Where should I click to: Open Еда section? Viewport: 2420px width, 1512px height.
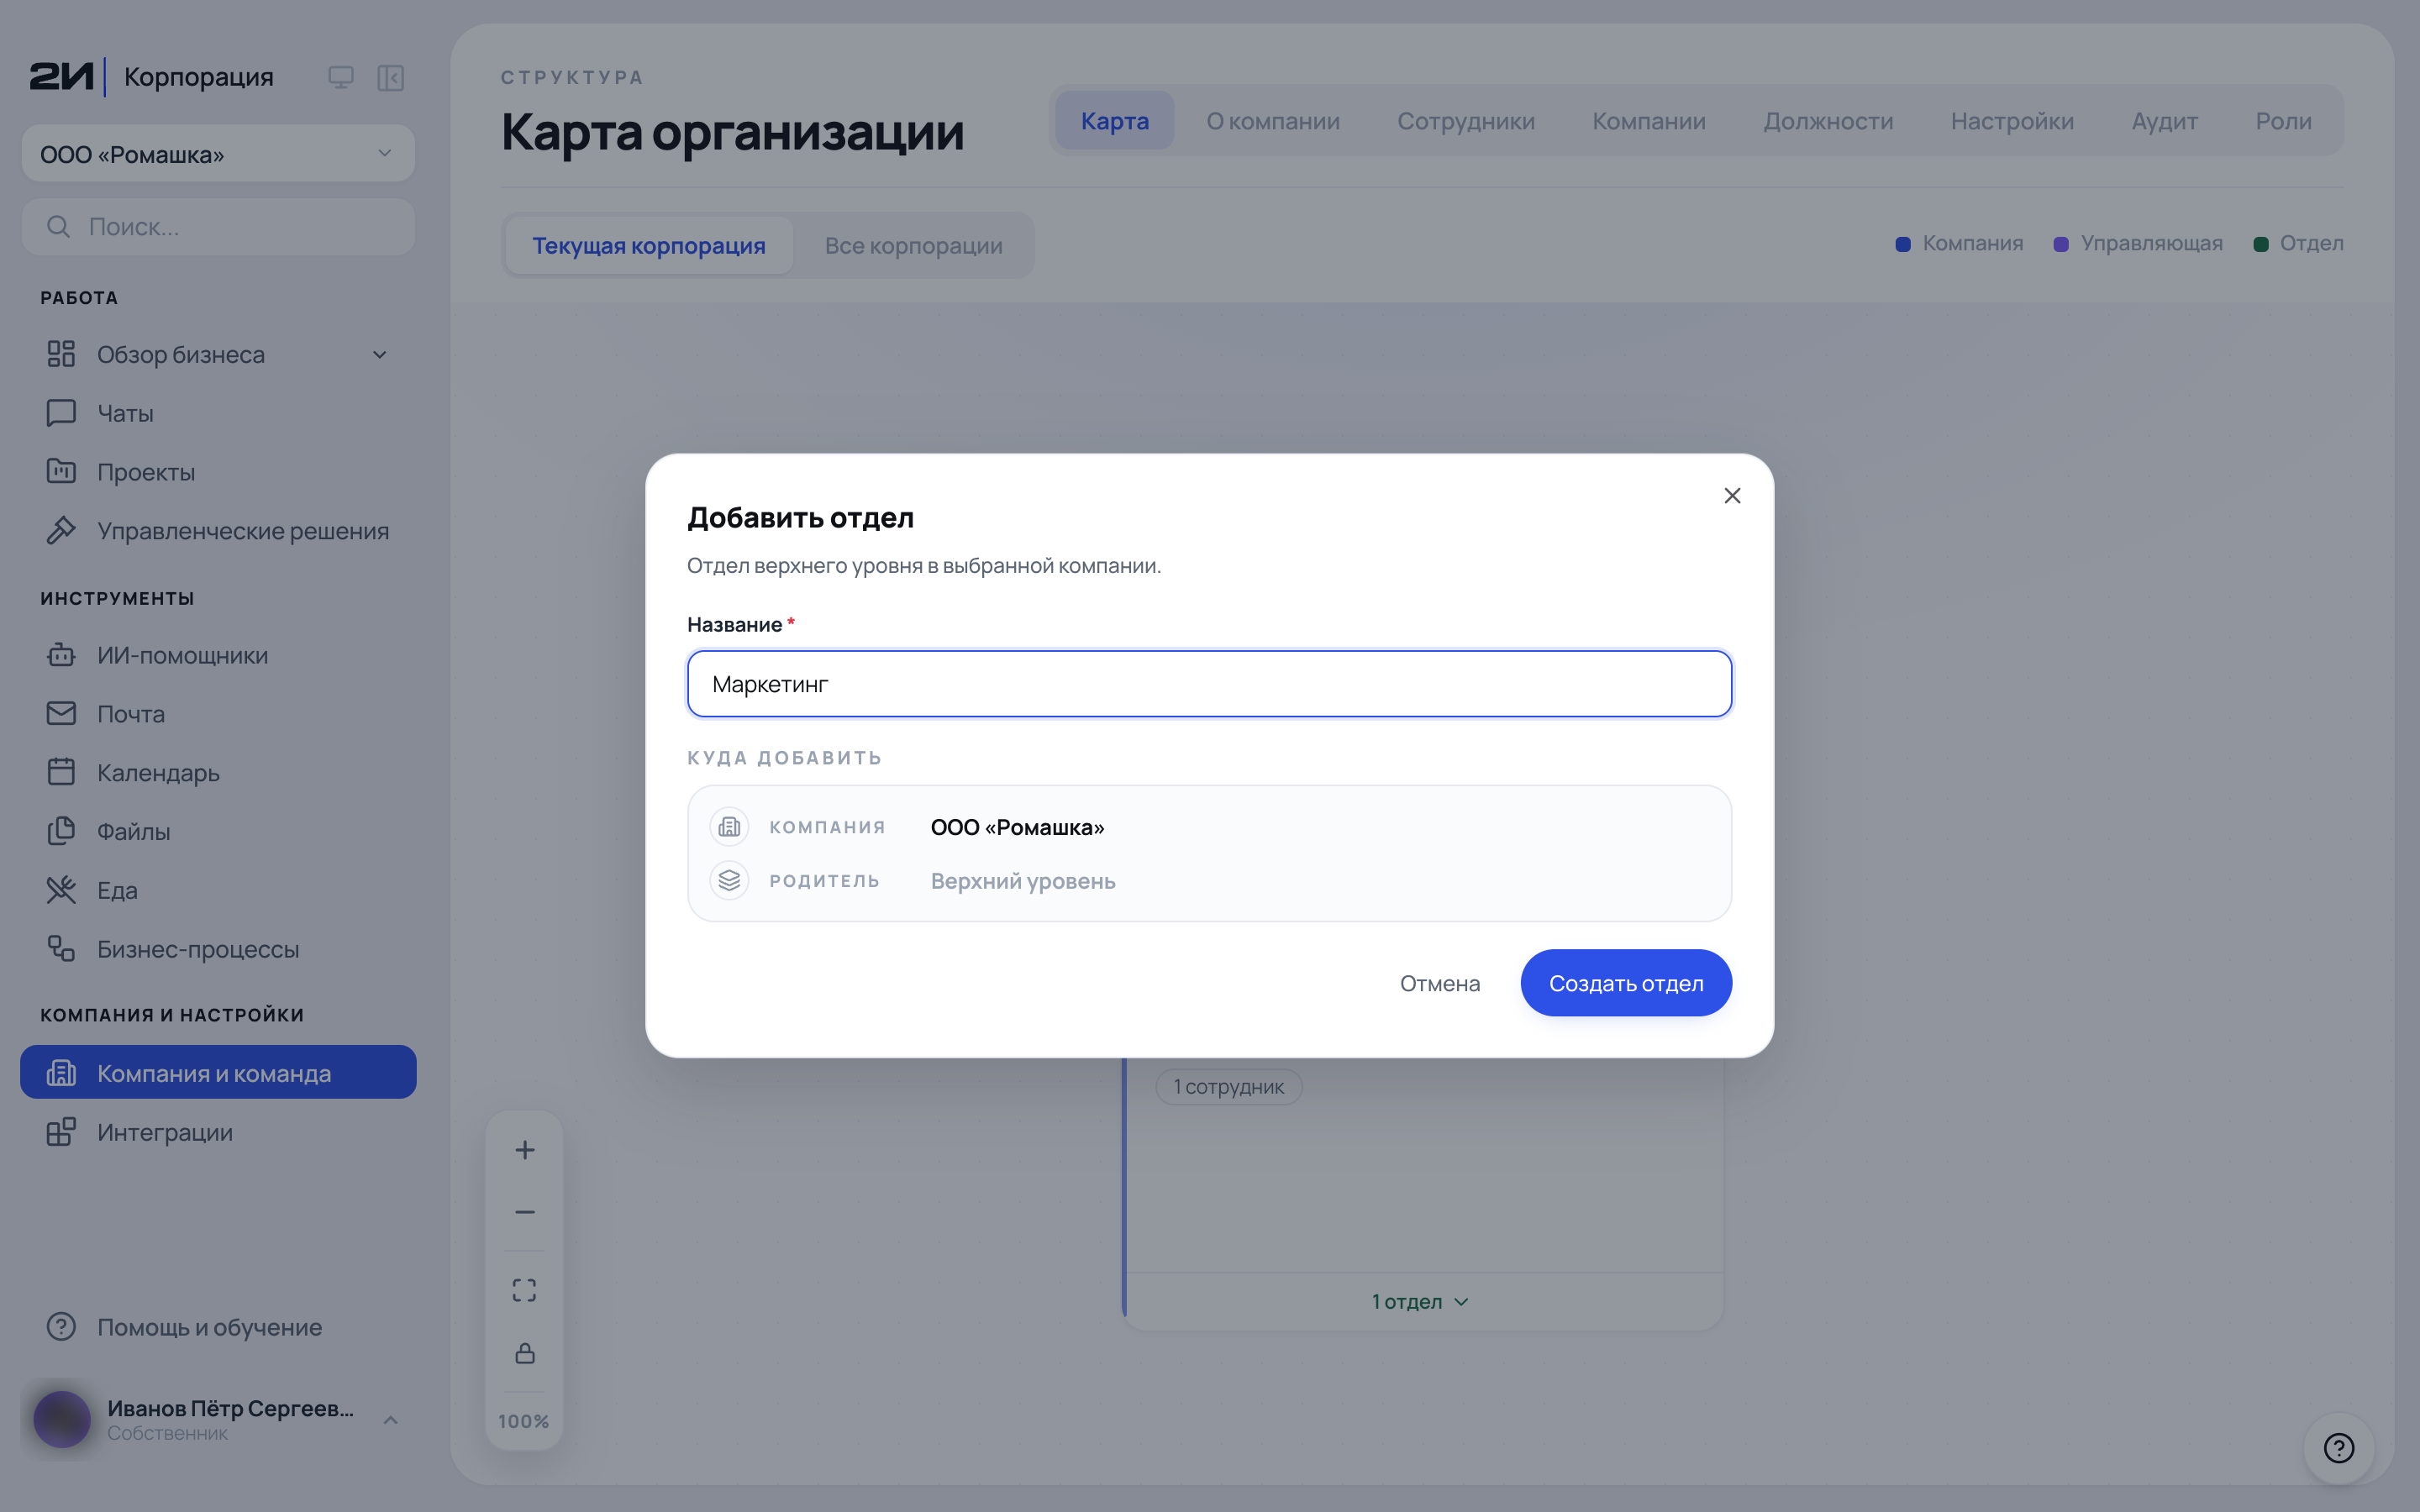(218, 890)
